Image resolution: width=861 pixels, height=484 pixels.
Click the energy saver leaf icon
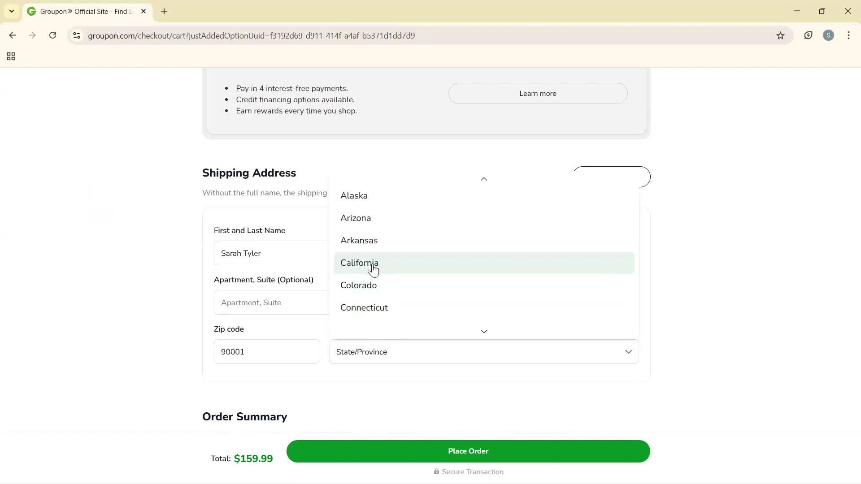click(x=808, y=35)
